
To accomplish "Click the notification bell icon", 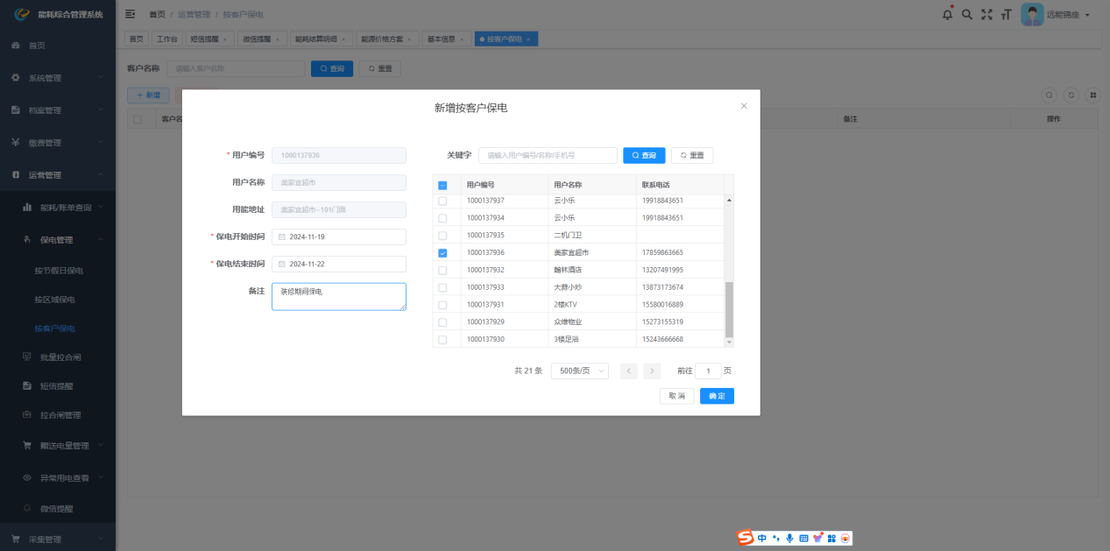I will point(947,15).
